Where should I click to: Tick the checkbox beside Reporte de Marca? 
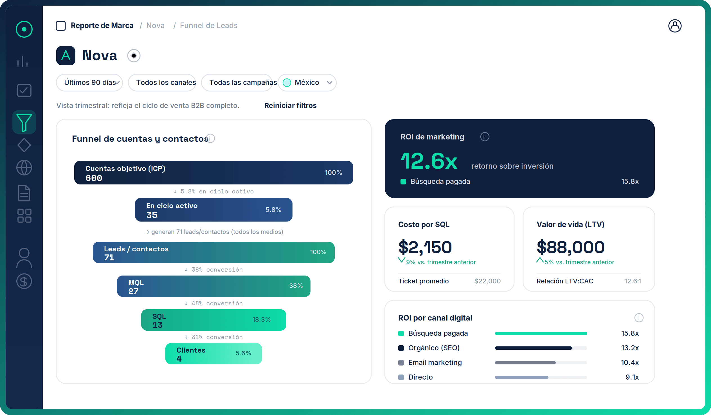click(61, 26)
